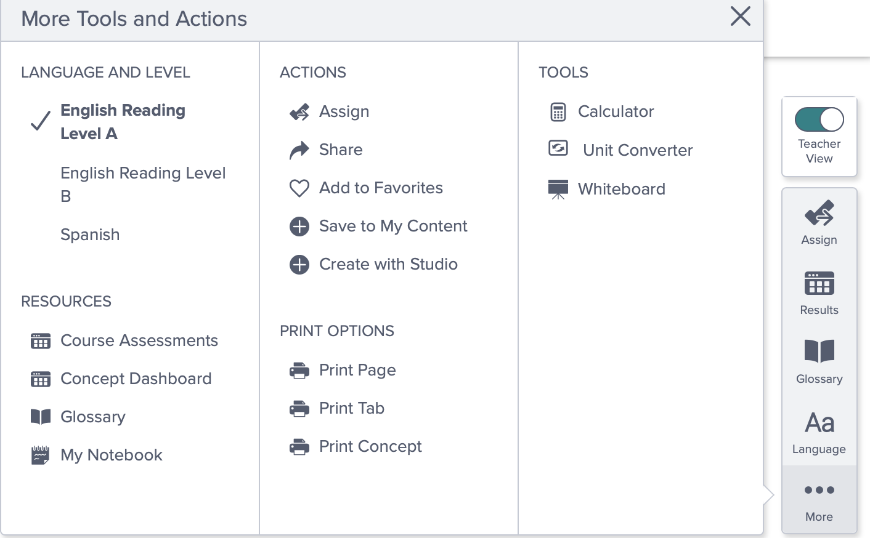Close the More Tools and Actions panel
The height and width of the screenshot is (538, 870).
click(740, 16)
